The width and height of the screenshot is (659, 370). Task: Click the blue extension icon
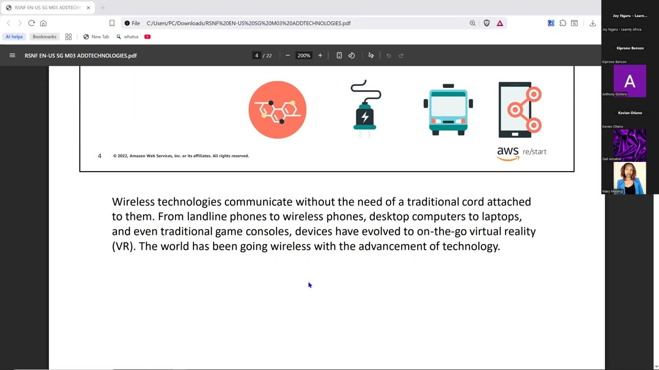point(551,23)
